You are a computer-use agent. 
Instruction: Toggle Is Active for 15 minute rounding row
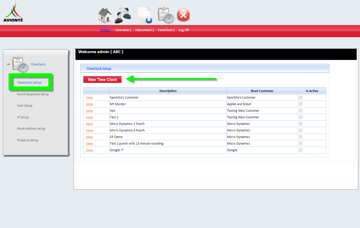tap(301, 144)
